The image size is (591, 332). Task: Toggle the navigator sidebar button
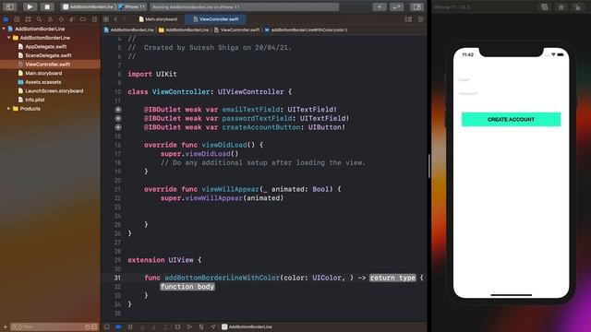coord(10,6)
